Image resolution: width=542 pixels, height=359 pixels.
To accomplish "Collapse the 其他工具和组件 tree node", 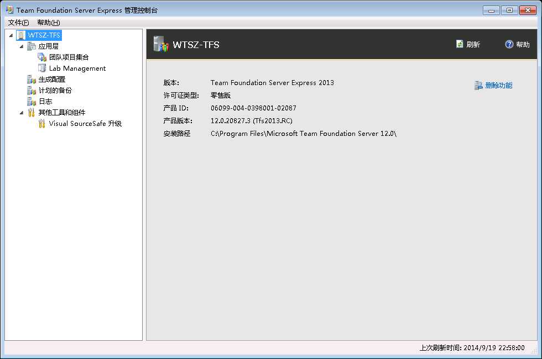I will coord(22,113).
